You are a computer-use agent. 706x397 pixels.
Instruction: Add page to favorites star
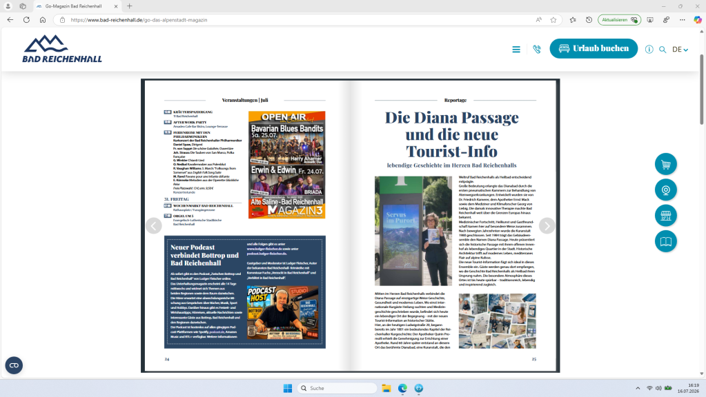point(553,20)
